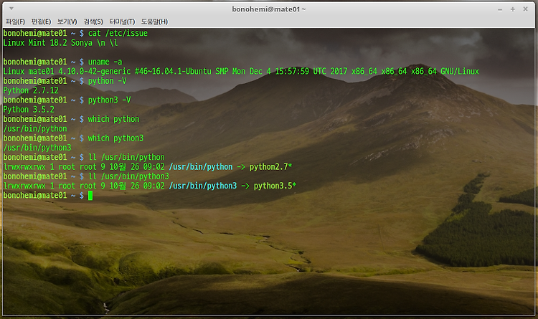Click '4.10.0-42-generic' in the kernel output

[95, 72]
